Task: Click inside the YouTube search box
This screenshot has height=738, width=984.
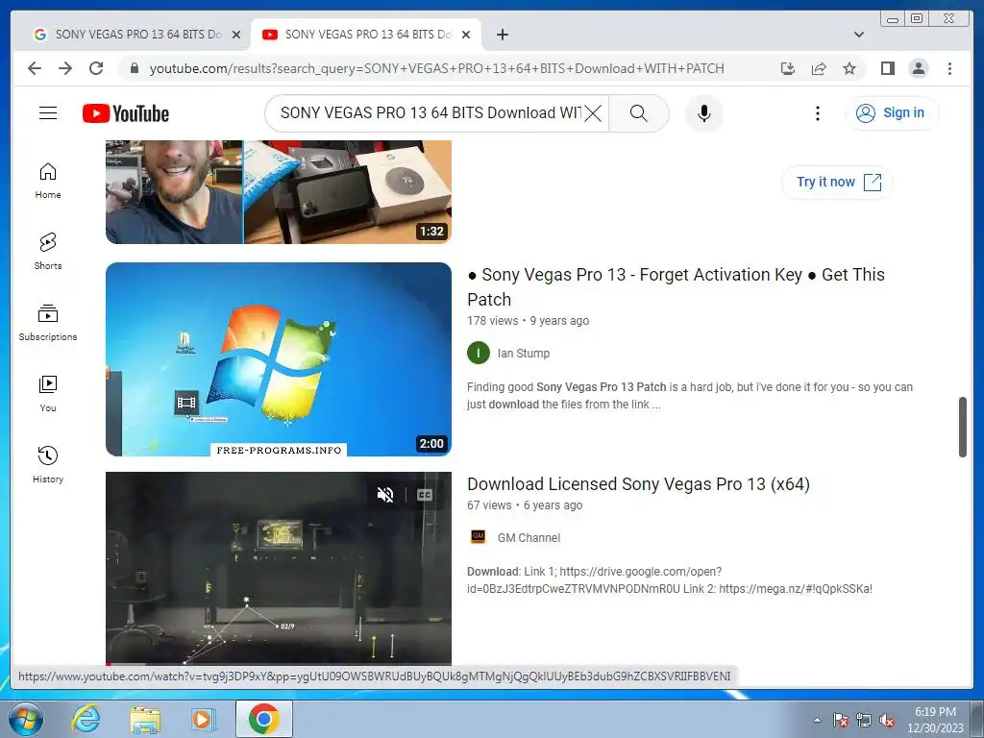Action: click(430, 113)
